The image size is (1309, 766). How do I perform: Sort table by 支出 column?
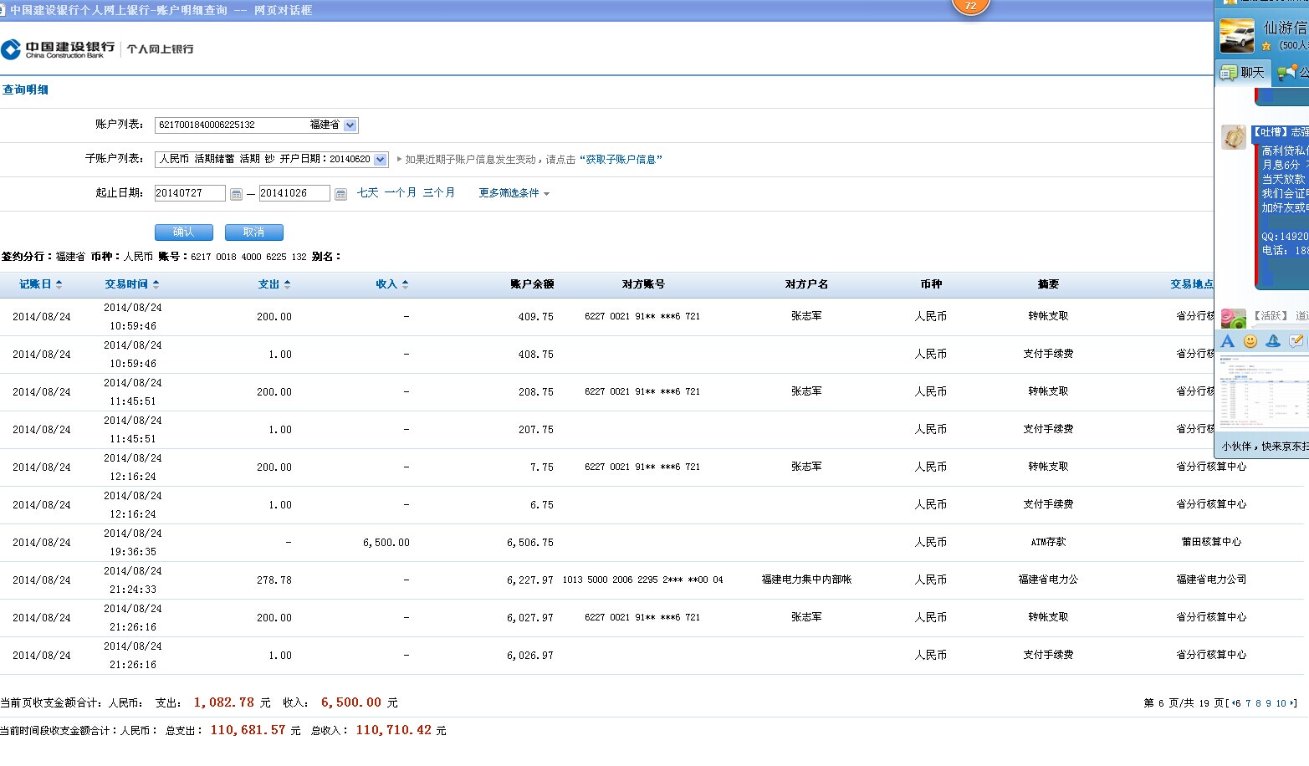coord(274,284)
